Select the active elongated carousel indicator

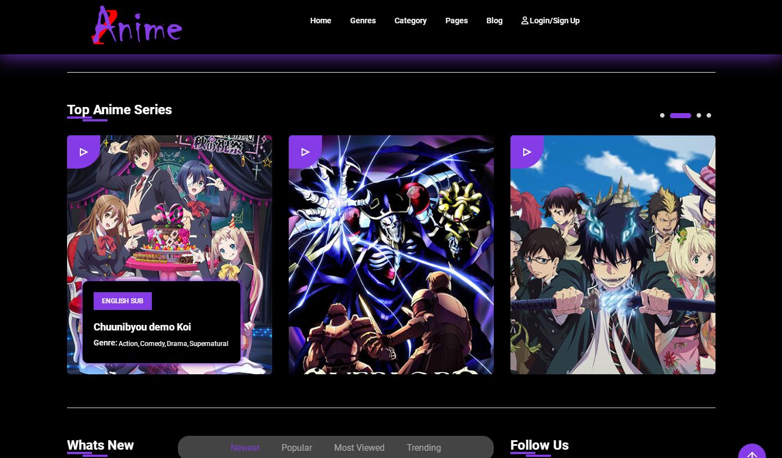click(x=681, y=115)
